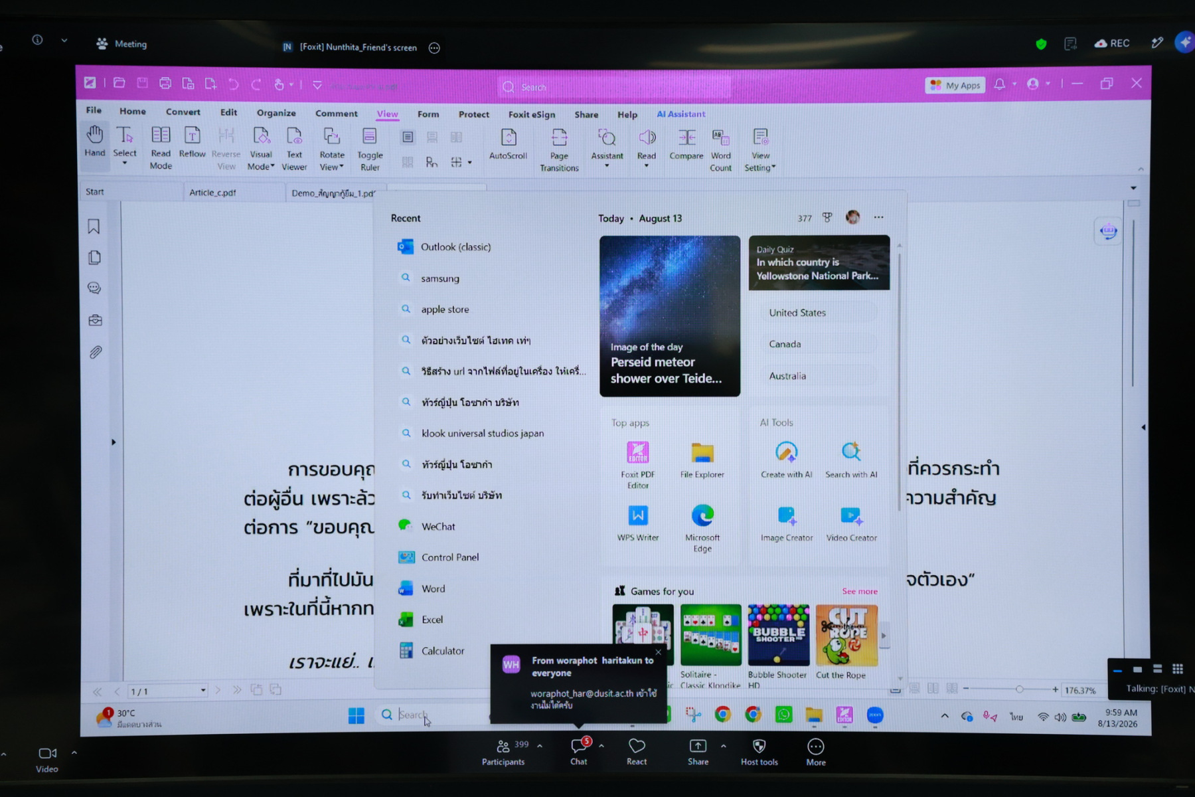
Task: Click the Zoom Participants button
Action: tap(505, 753)
